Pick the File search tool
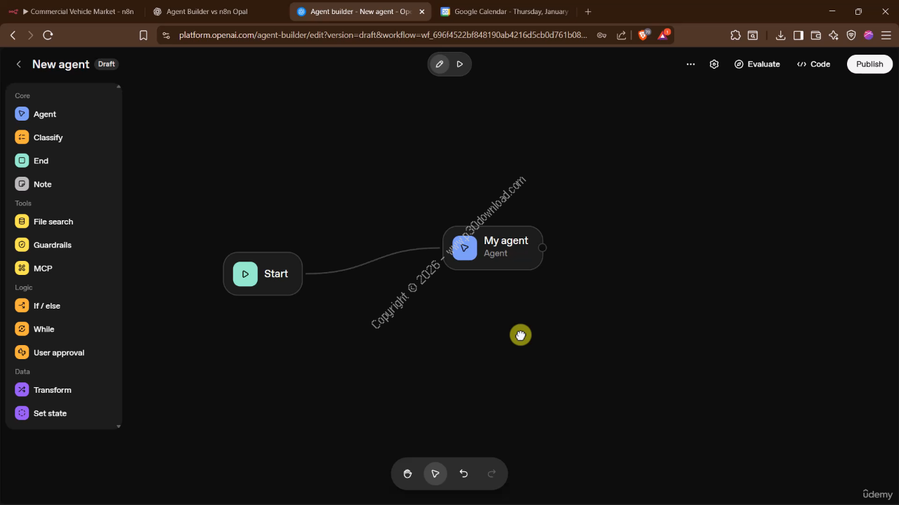899x505 pixels. [53, 222]
